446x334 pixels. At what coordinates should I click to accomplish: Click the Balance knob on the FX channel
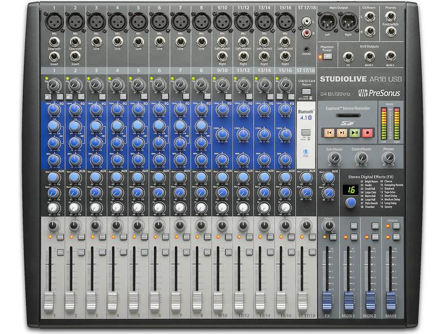point(328,226)
